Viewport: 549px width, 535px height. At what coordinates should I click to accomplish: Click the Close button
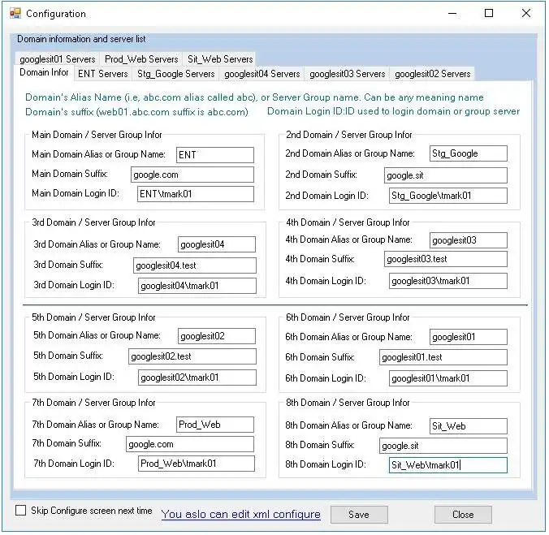tap(463, 515)
